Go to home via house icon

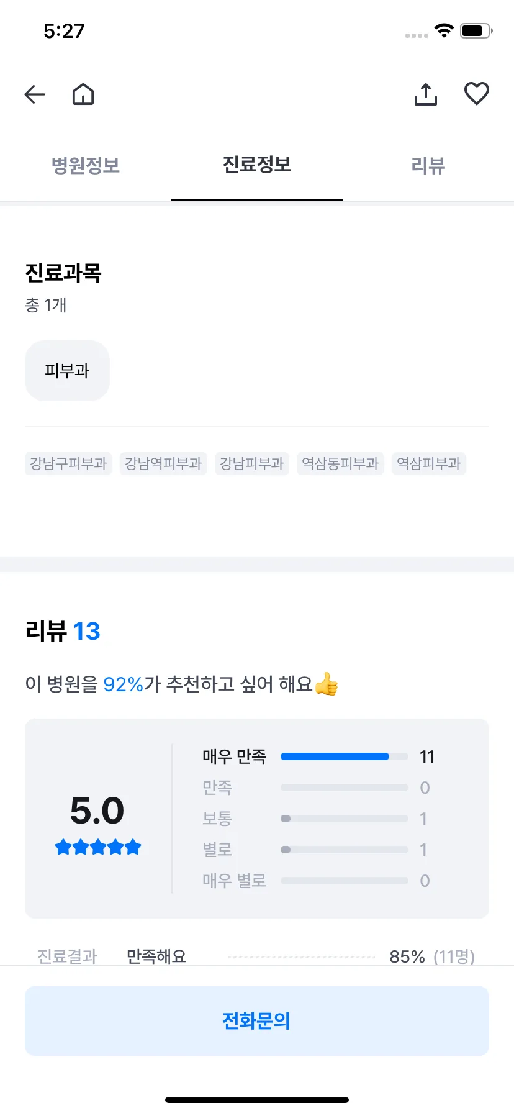83,94
